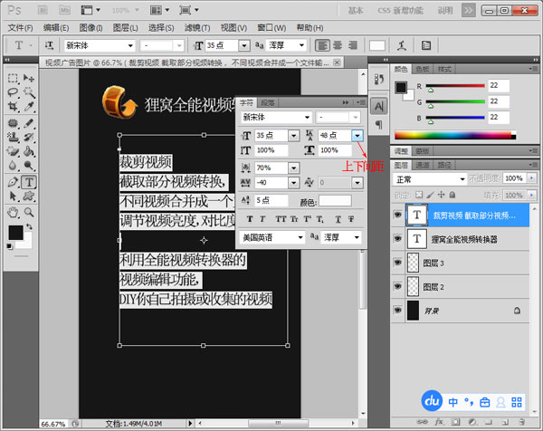543x431 pixels.
Task: Open the Paragraph panel dock icon
Action: point(379,124)
